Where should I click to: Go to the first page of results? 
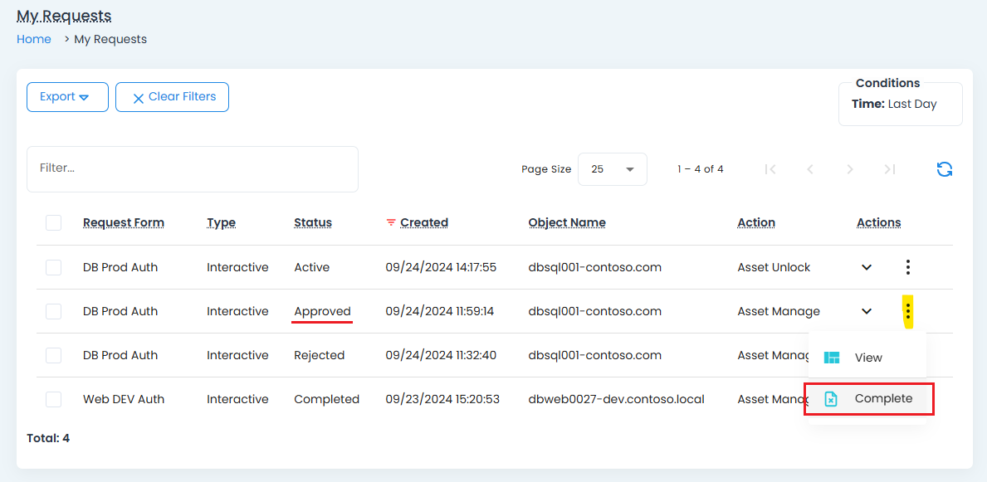[770, 169]
